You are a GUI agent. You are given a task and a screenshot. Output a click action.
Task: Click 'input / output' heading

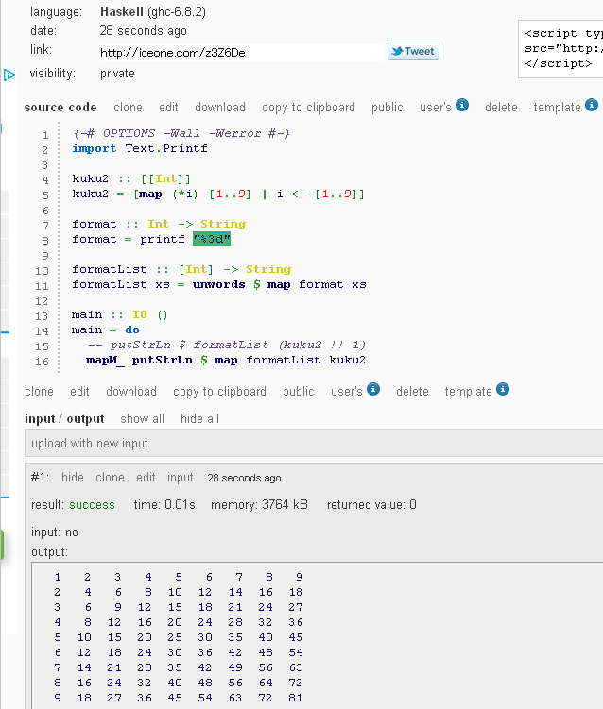tap(64, 419)
